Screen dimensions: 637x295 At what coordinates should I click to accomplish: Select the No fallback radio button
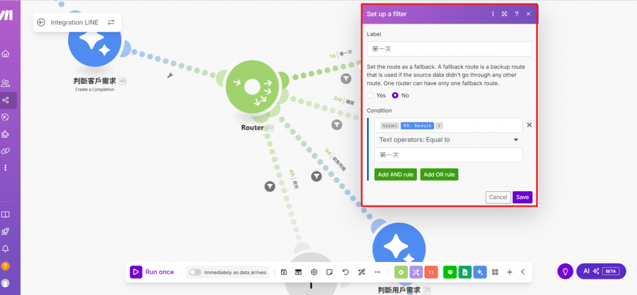click(395, 96)
